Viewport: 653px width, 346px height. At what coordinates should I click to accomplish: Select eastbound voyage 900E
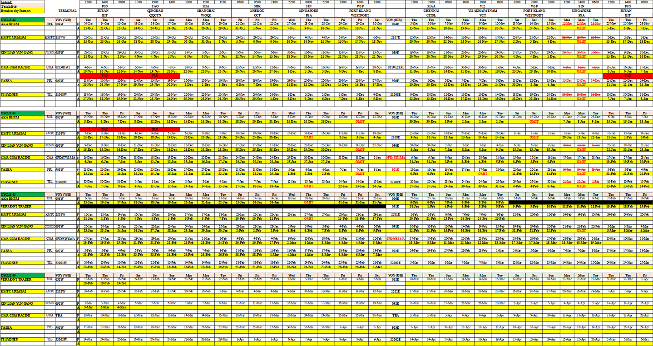coord(396,81)
